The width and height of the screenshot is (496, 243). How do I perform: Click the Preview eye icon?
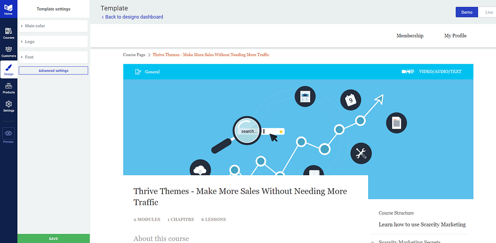point(9,133)
